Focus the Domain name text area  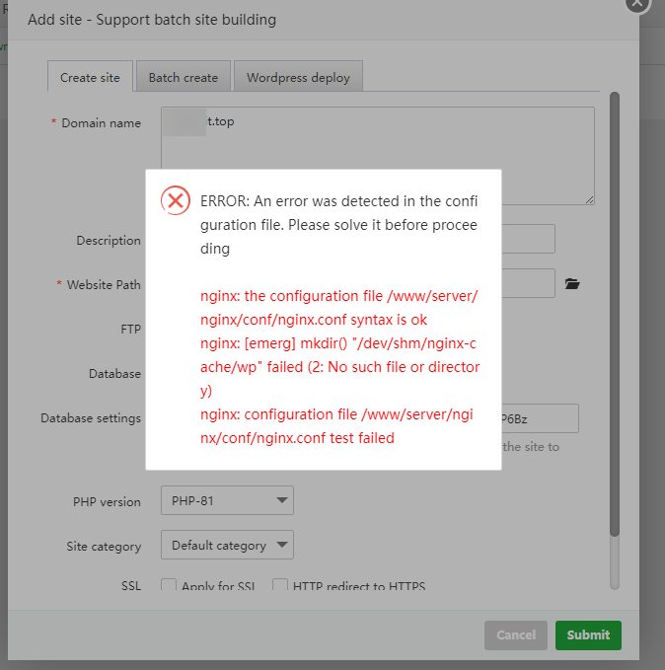pyautogui.click(x=378, y=156)
